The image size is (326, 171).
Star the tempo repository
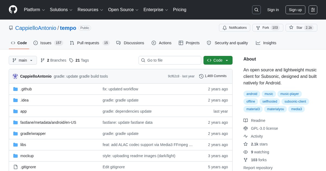301,28
